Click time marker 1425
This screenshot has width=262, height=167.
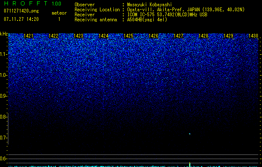[128, 36]
